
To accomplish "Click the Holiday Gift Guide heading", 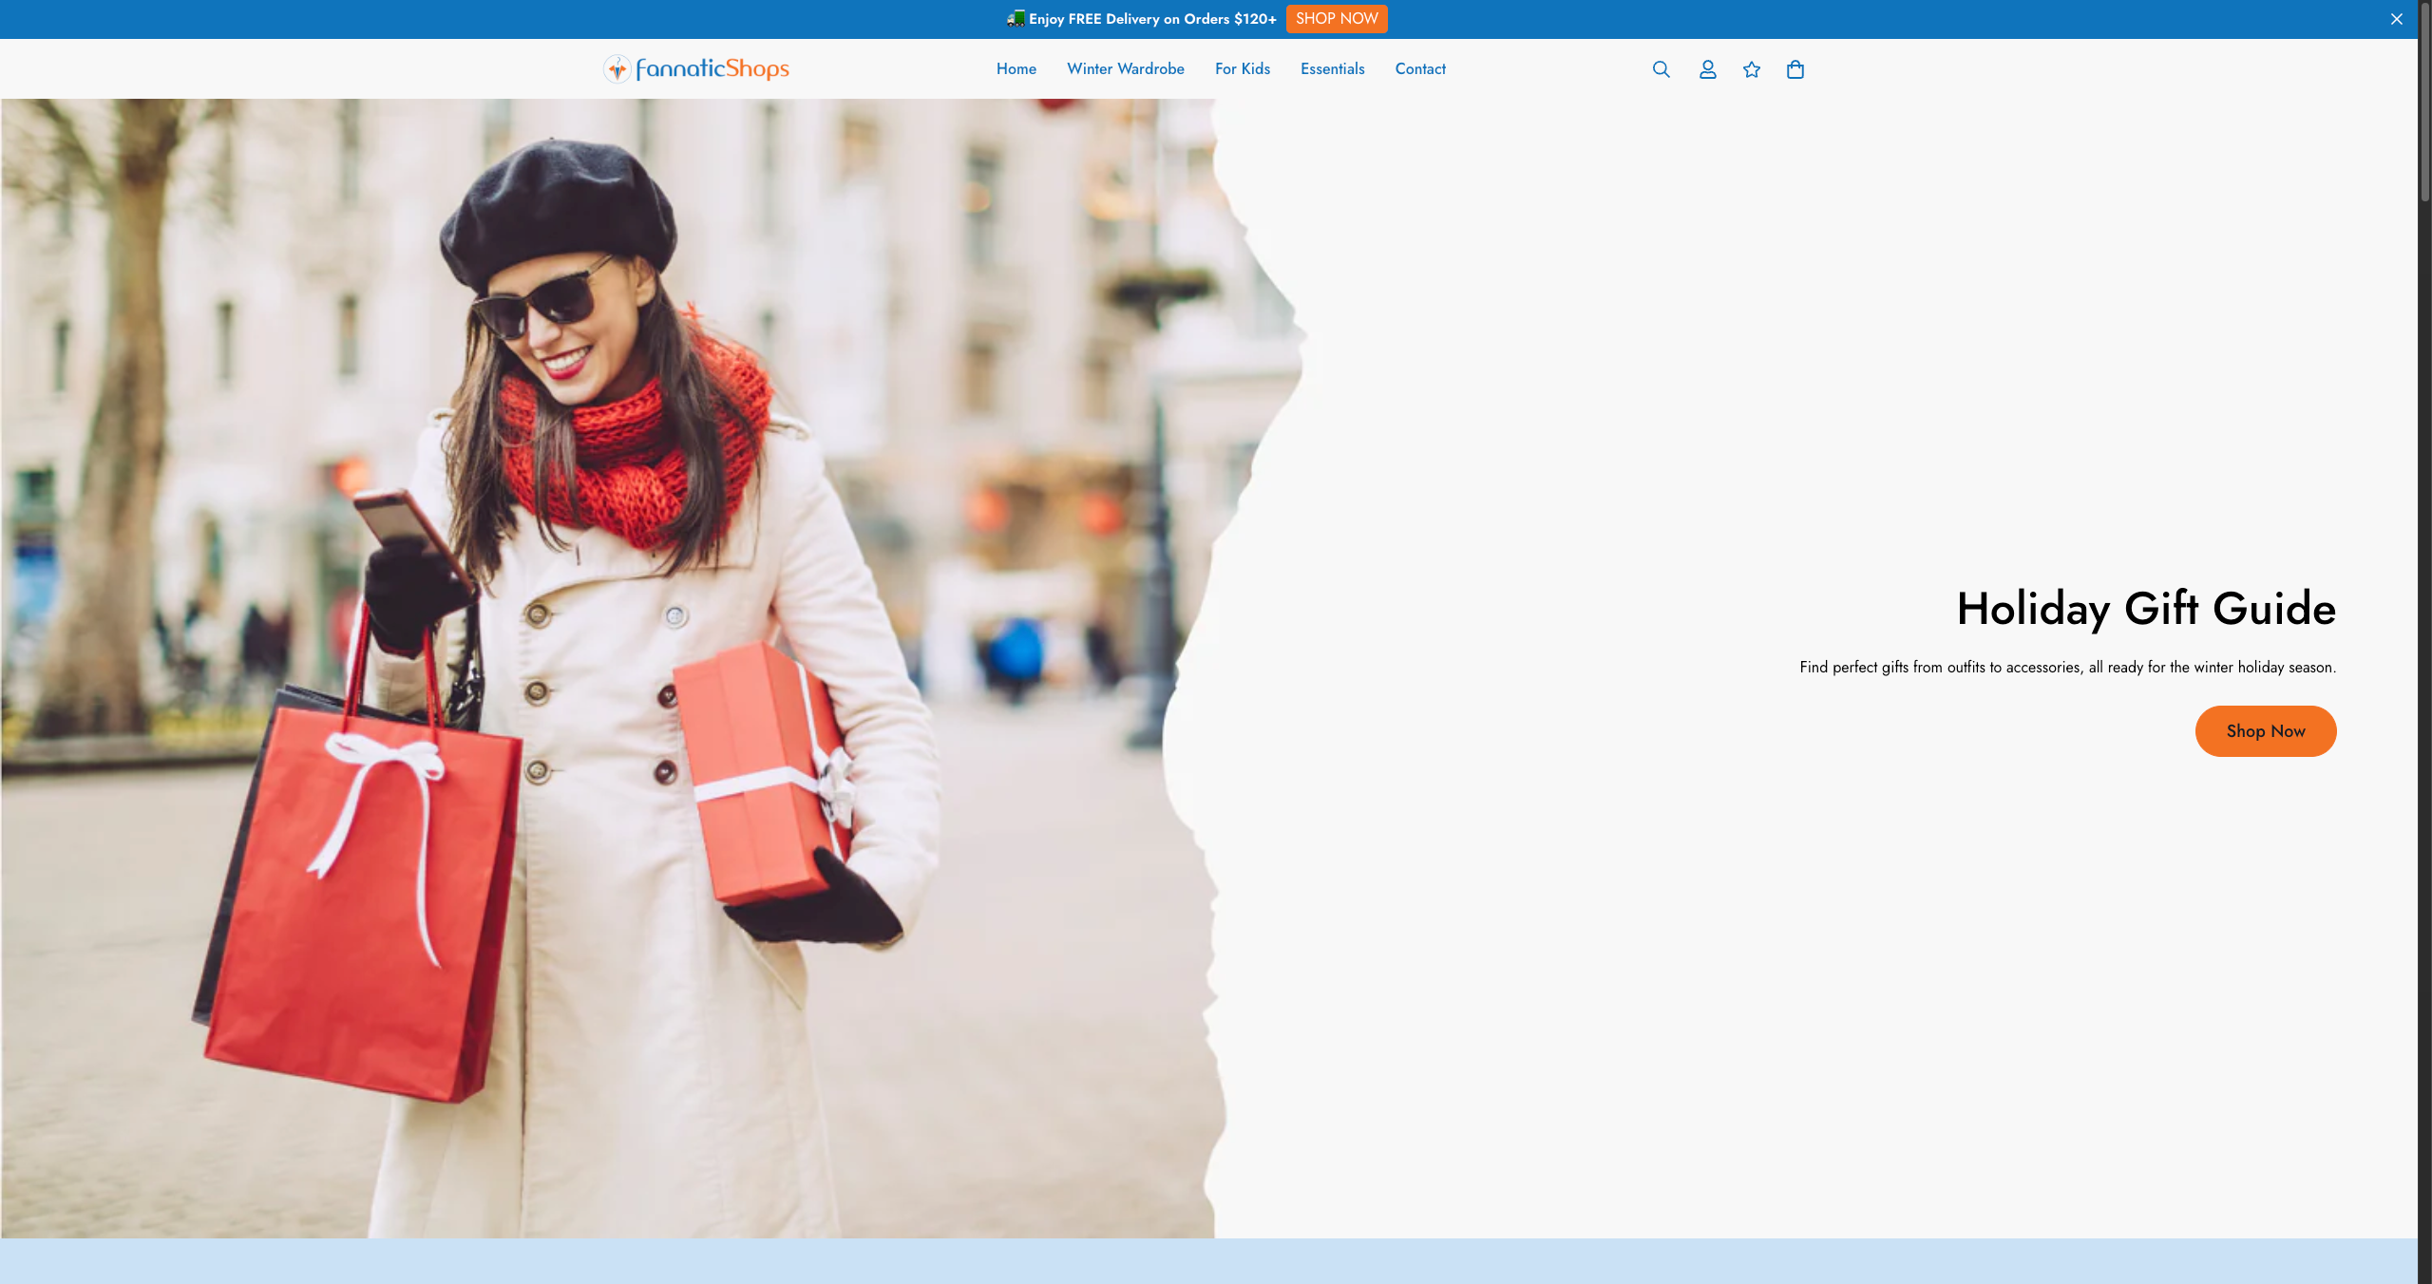I will (2145, 609).
